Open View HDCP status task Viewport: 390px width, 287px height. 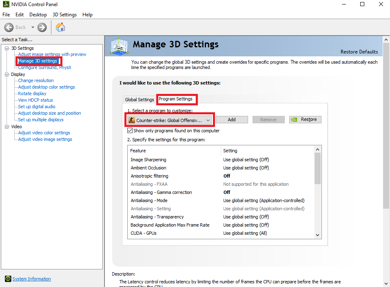click(35, 100)
